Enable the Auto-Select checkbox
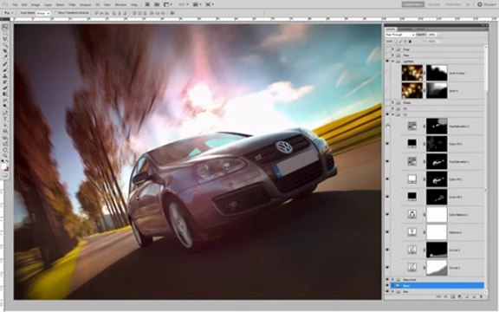 19,13
